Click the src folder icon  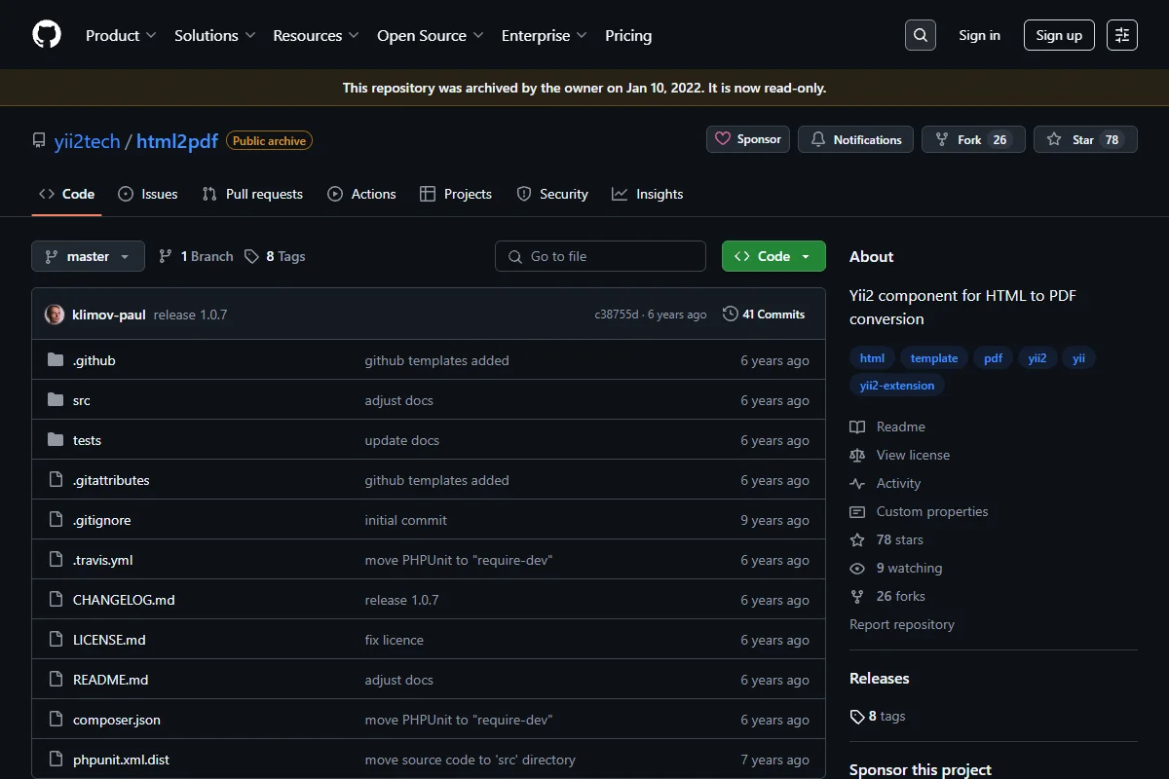click(56, 400)
